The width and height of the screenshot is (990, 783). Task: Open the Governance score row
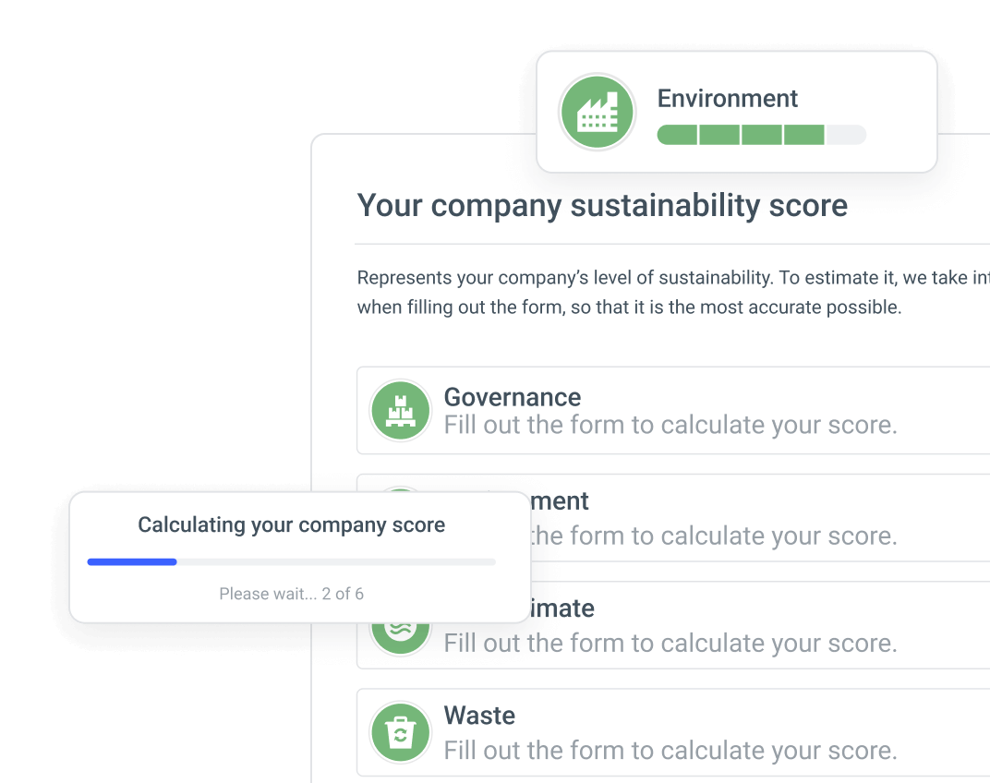(673, 411)
